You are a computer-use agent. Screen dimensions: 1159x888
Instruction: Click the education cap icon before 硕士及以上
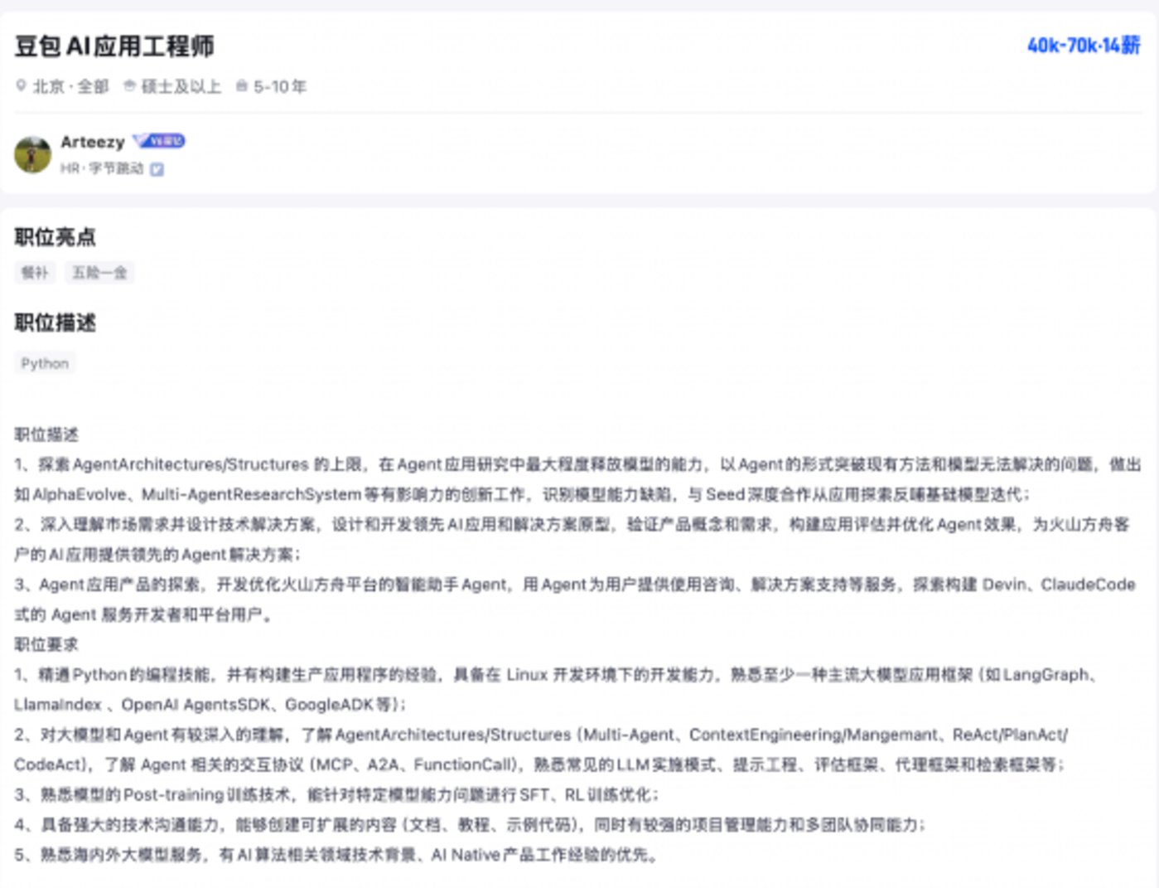tap(129, 85)
